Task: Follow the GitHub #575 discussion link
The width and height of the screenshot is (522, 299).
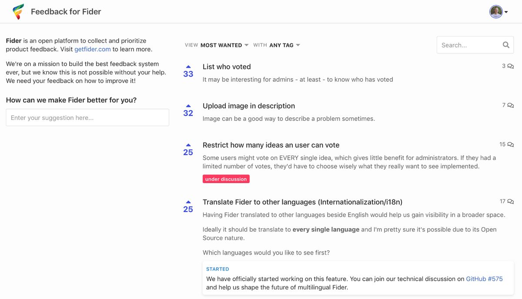Action: tap(484, 279)
